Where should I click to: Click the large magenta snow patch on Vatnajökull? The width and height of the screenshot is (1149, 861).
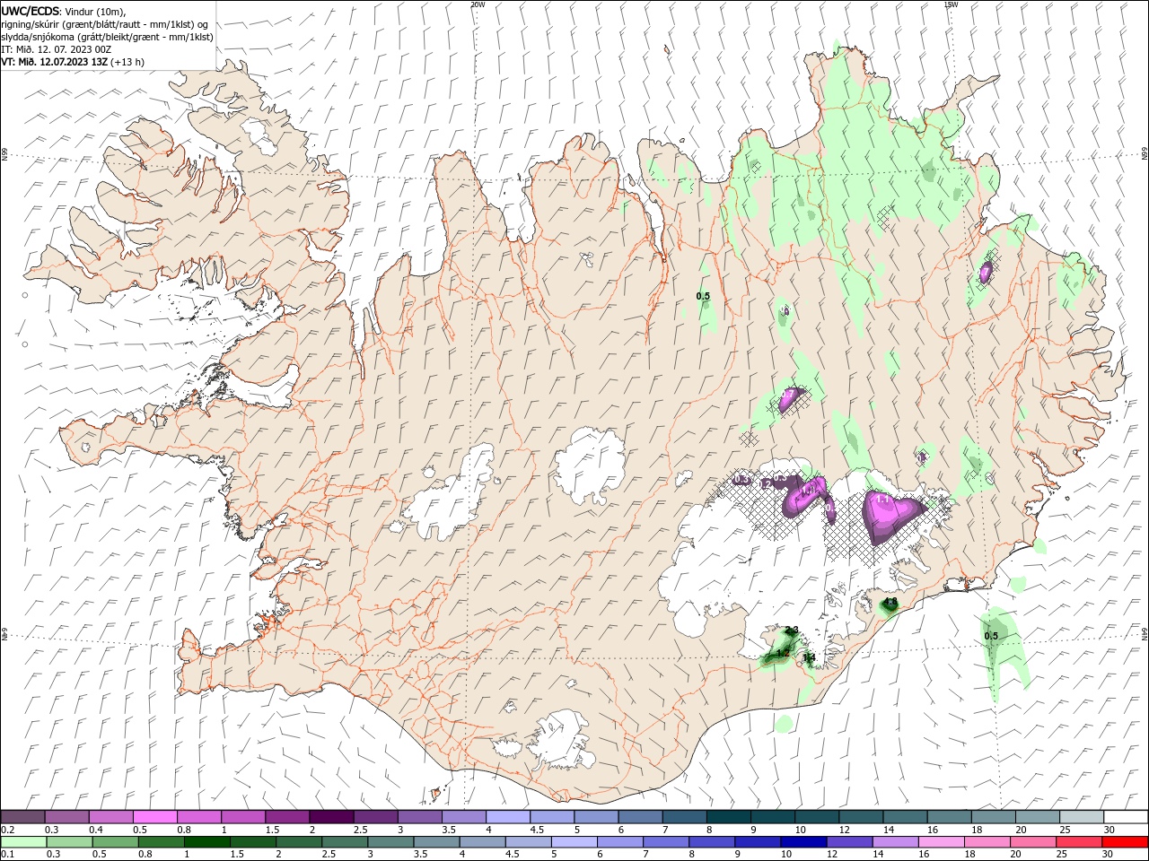(x=889, y=515)
